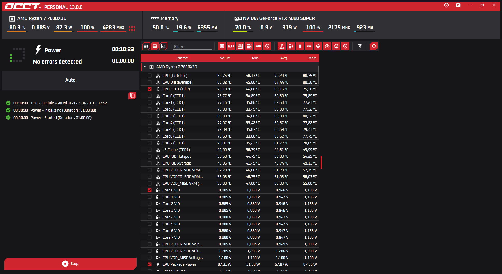Click the 'Test schedule started at 2024-06-21 13:32:42' log entry

click(69, 103)
